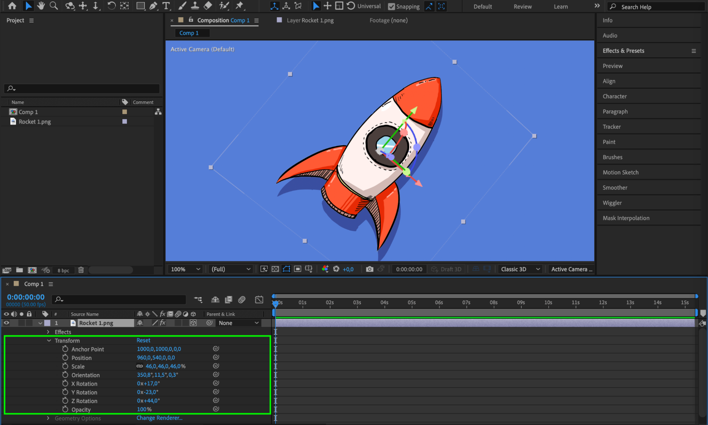Image resolution: width=708 pixels, height=425 pixels.
Task: Switch to the Layer Rocket 1.png tab
Action: pos(310,20)
